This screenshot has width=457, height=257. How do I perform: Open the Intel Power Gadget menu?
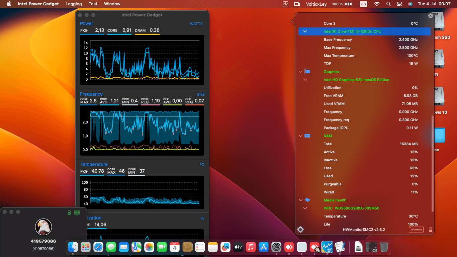point(38,4)
